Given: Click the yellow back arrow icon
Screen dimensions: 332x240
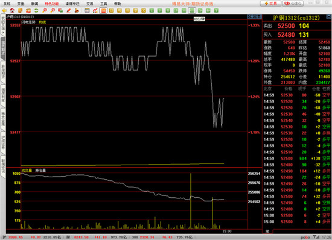Looking at the screenshot, I should [x=4, y=11].
